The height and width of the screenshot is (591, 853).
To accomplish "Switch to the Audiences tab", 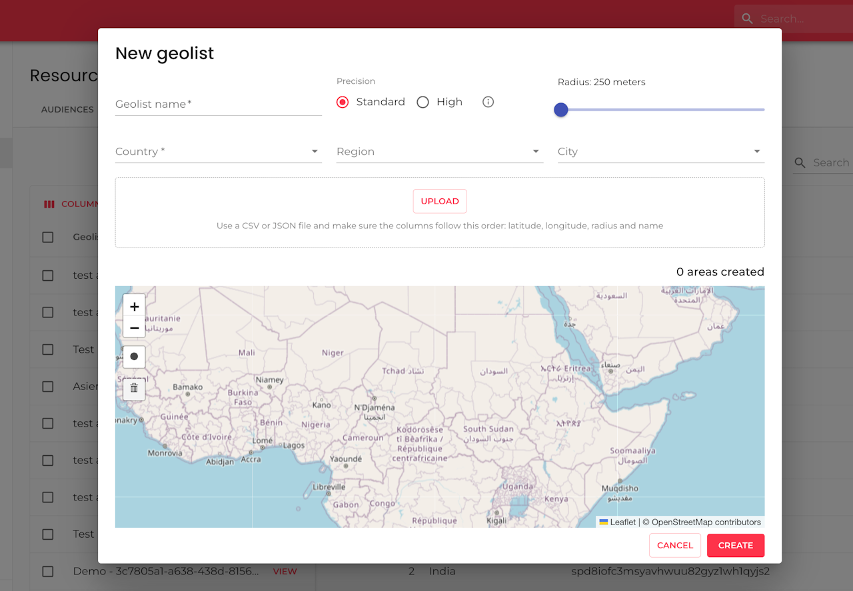I will pyautogui.click(x=67, y=109).
